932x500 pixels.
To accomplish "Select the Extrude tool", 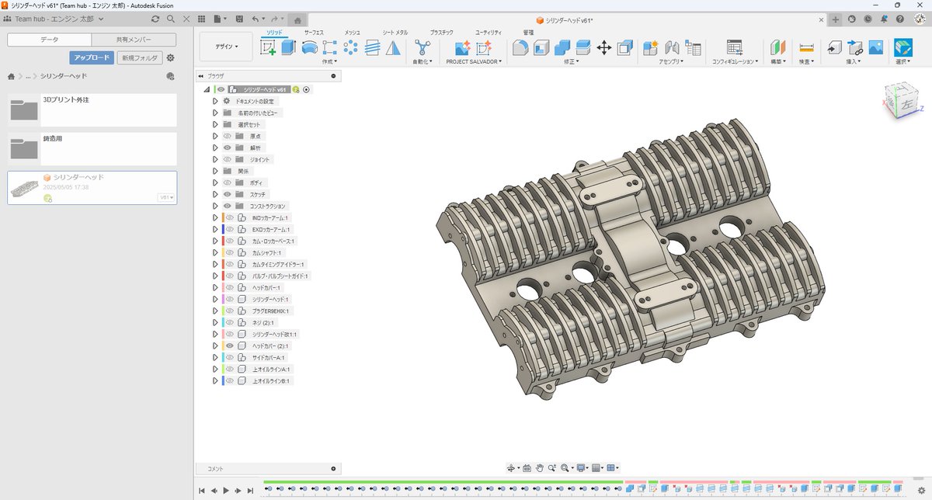I will (x=289, y=47).
